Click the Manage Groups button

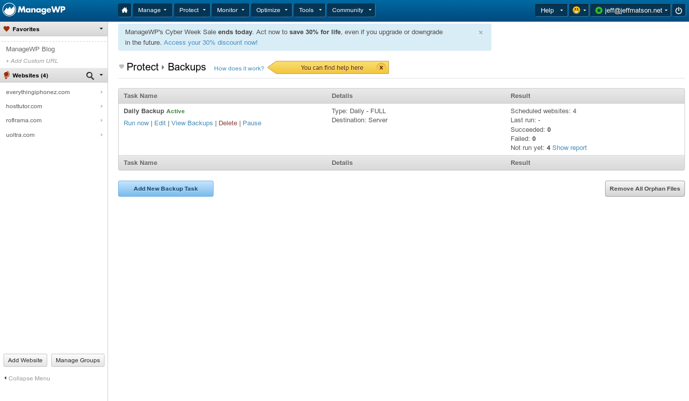pos(78,360)
